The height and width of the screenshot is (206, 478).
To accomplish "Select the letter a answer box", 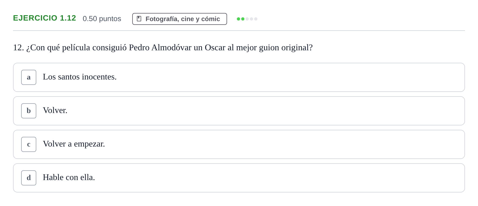I will [29, 77].
